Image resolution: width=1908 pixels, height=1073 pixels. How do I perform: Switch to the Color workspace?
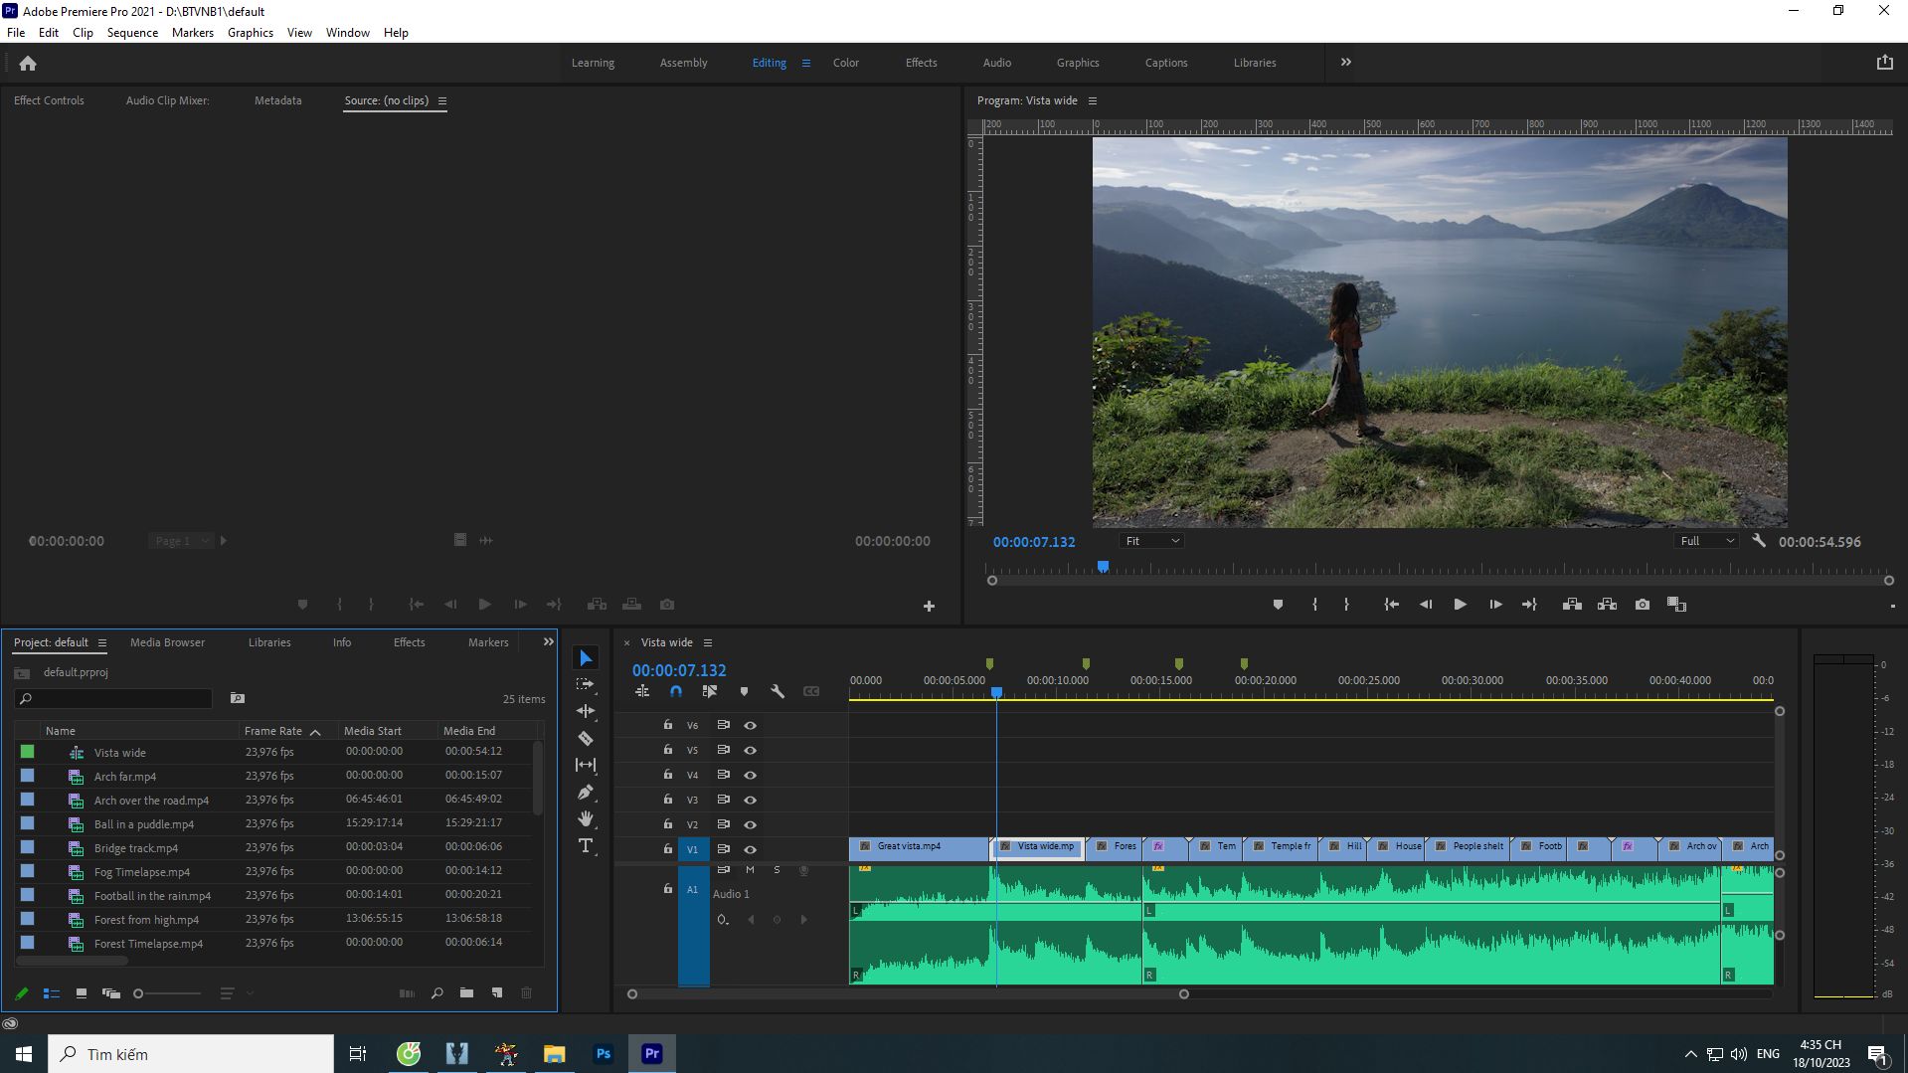click(x=846, y=63)
